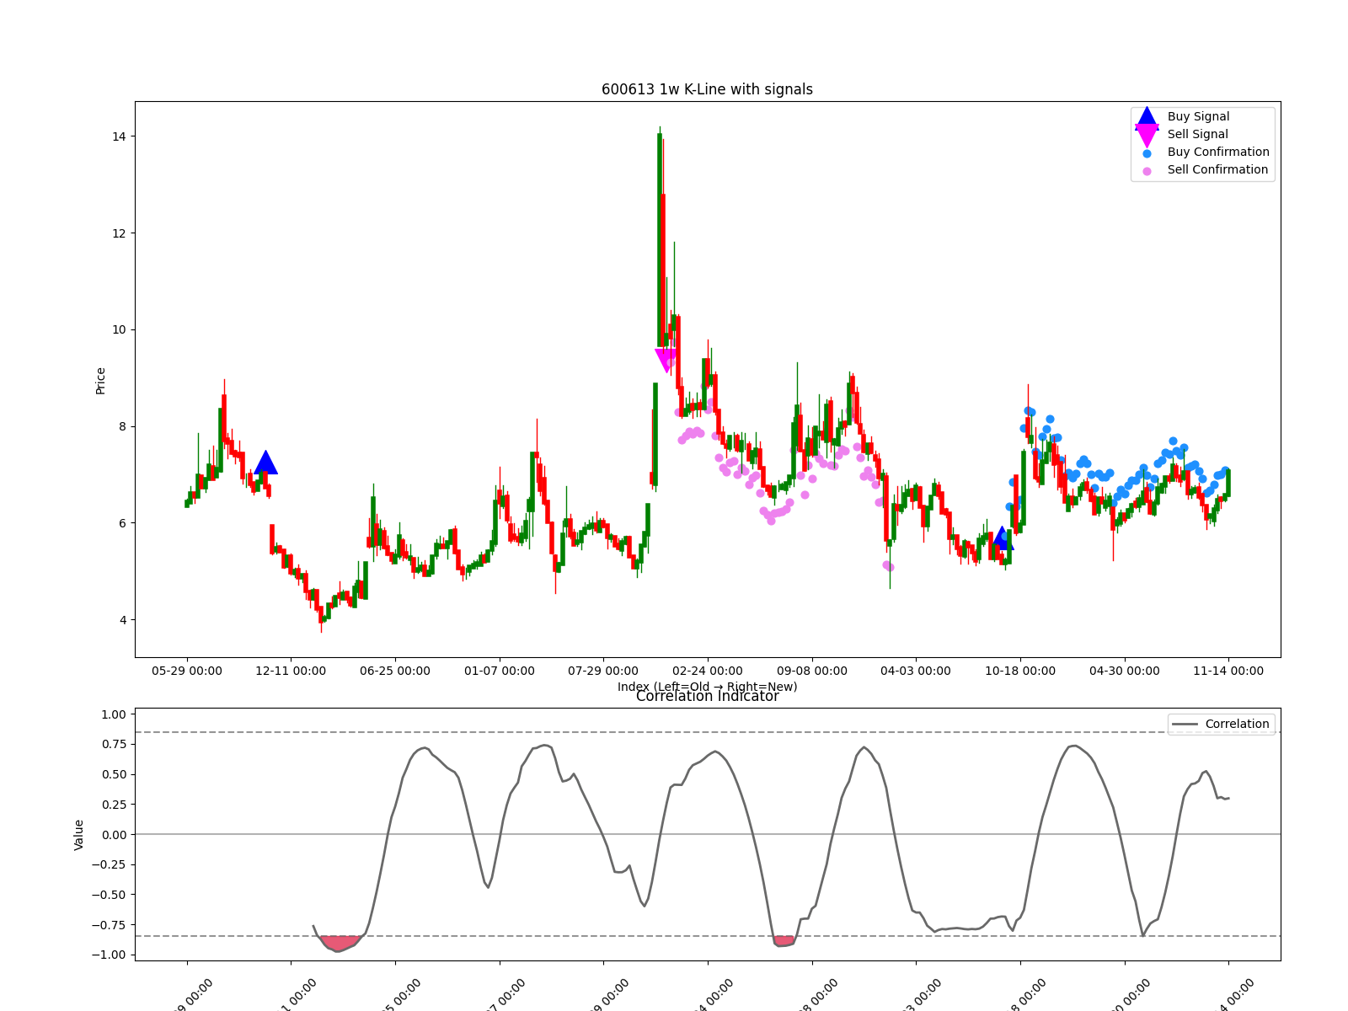Image resolution: width=1348 pixels, height=1011 pixels.
Task: Click the blue Buy Confirmation dot icon in legend
Action: click(x=1146, y=152)
